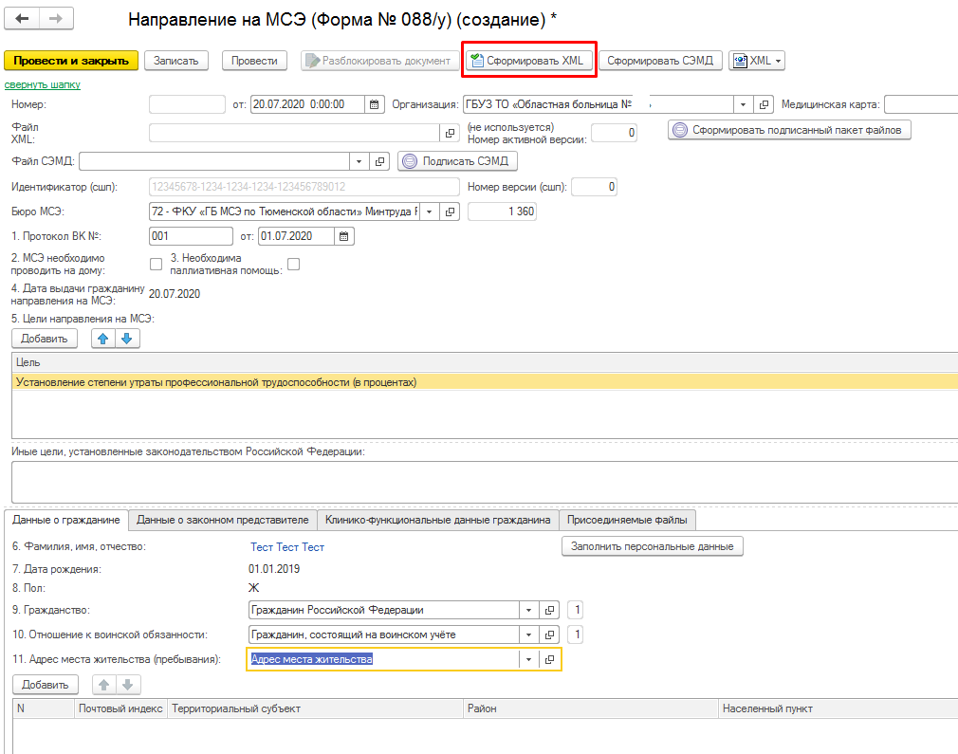
Task: Expand the XML dropdown button in toolbar
Action: point(757,61)
